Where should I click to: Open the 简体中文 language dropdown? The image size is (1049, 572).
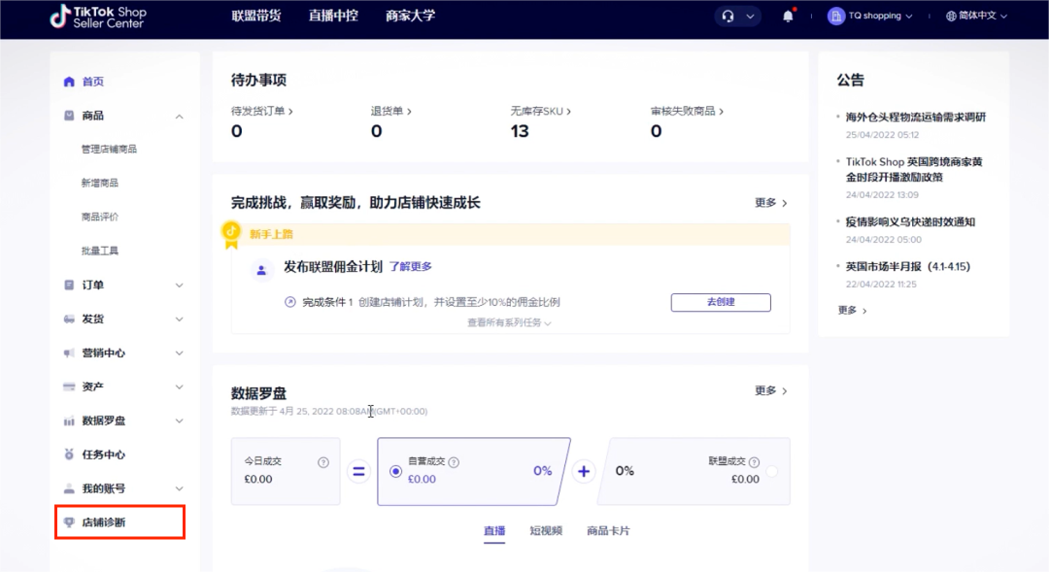[x=976, y=16]
